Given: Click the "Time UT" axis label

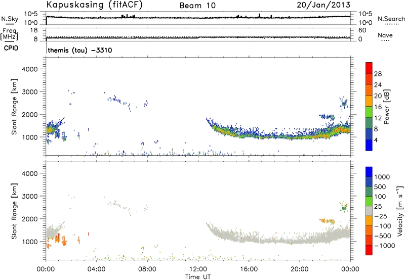Looking at the screenshot, I should click(198, 277).
